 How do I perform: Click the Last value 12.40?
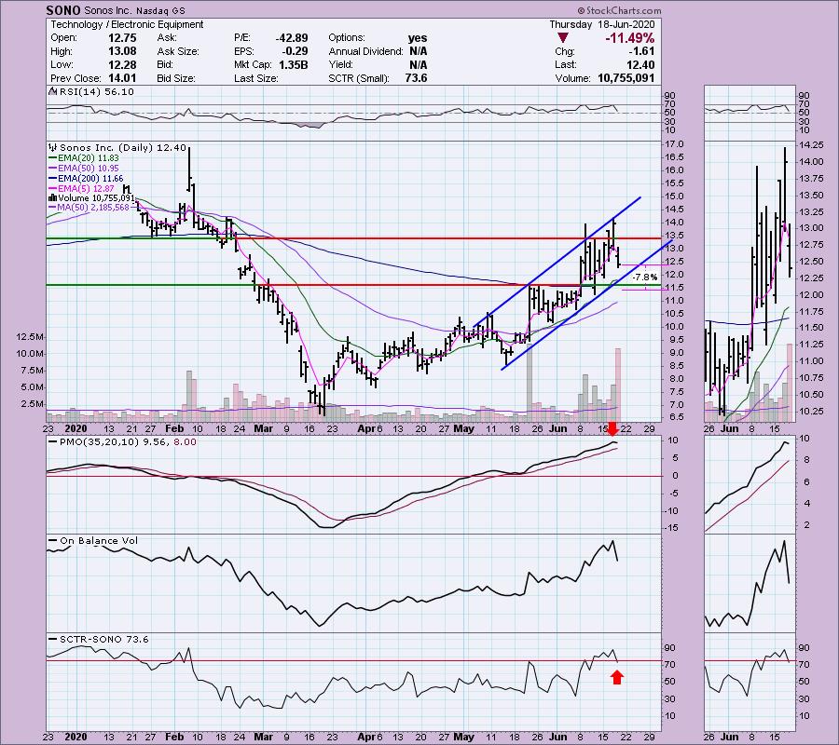click(640, 64)
